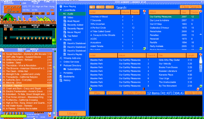Image resolution: width=204 pixels, height=119 pixels.
Task: Select the Parklife album row
Action: coord(174,42)
